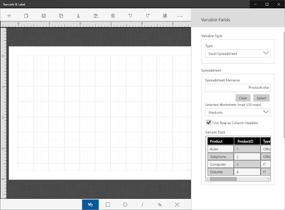Image resolution: width=285 pixels, height=210 pixels.
Task: Activate the pointer selection tool
Action: (x=90, y=204)
